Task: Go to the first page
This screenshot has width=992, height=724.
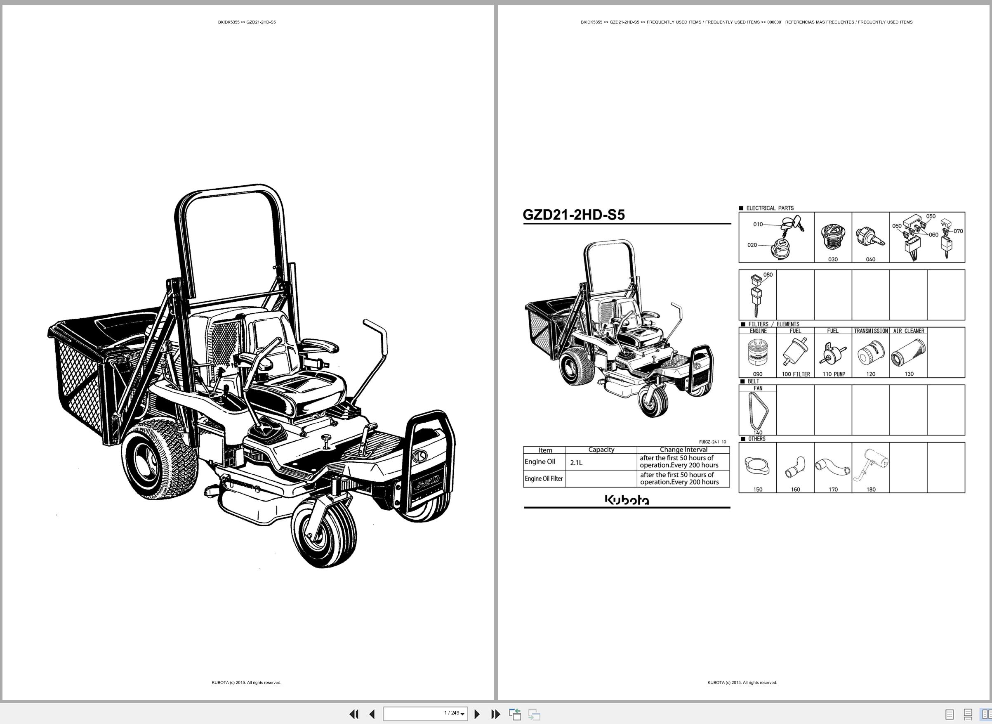Action: 354,715
